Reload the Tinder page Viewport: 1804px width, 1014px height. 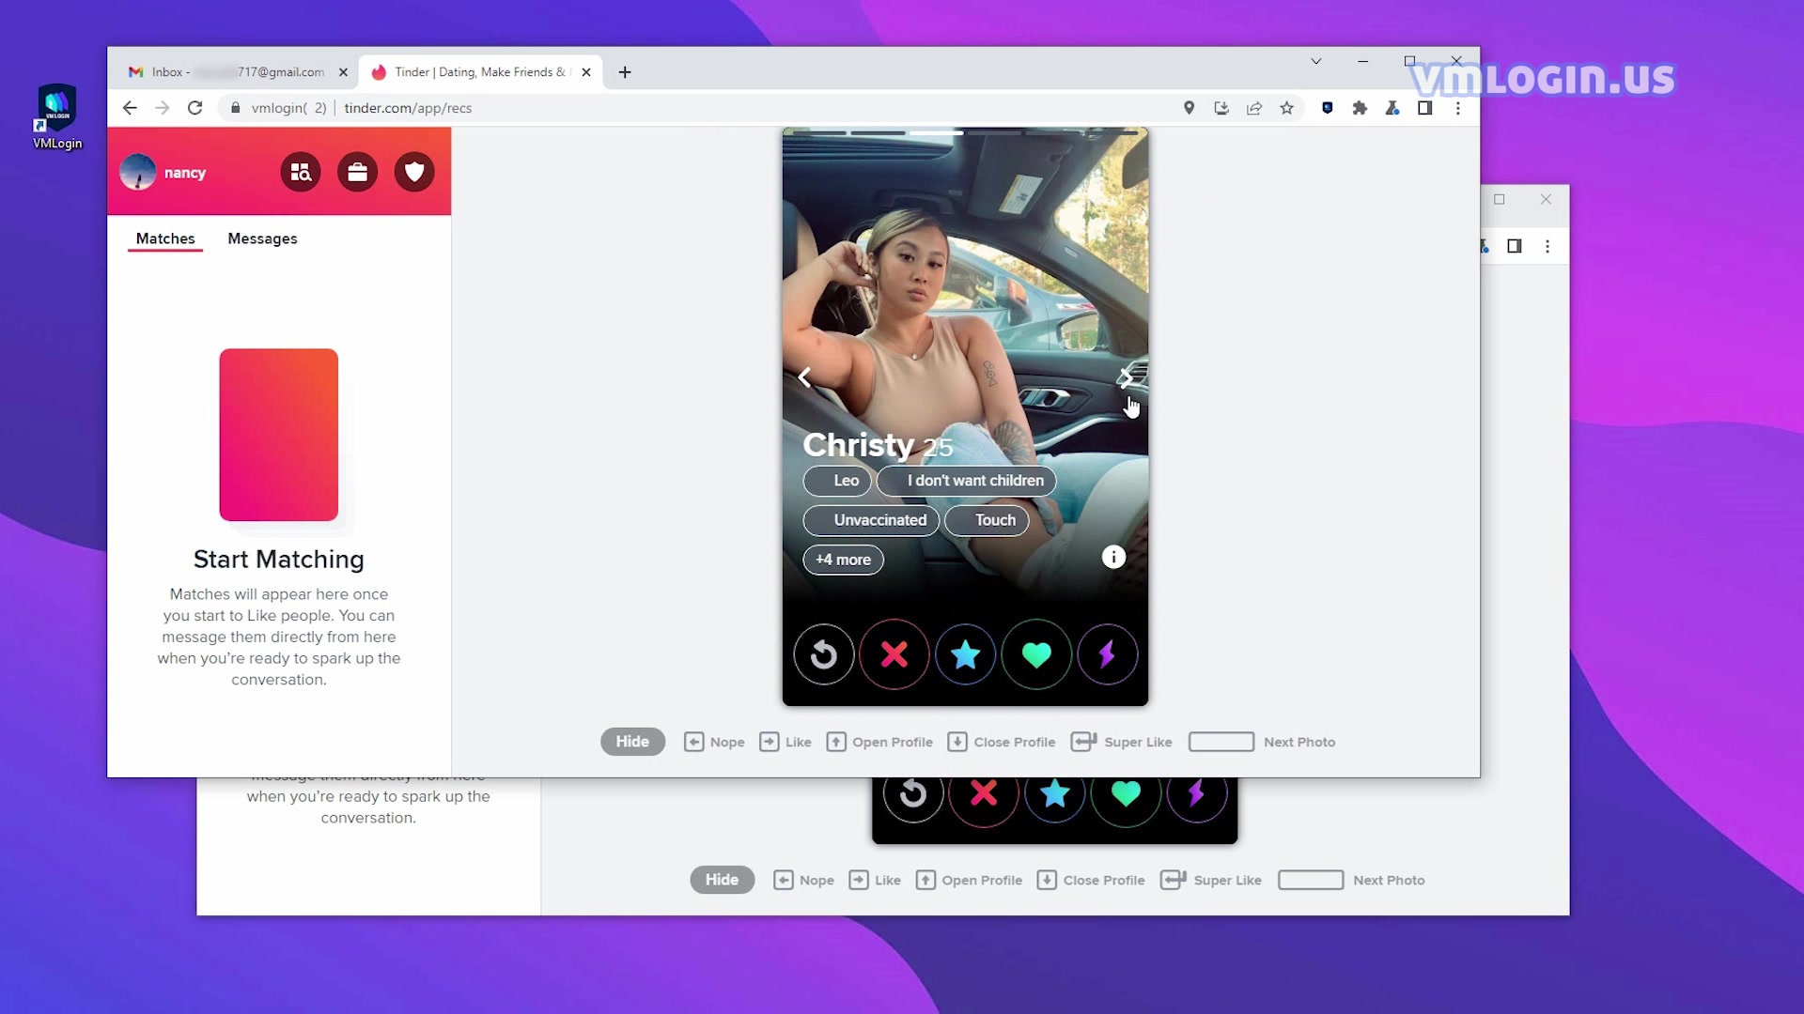194,108
